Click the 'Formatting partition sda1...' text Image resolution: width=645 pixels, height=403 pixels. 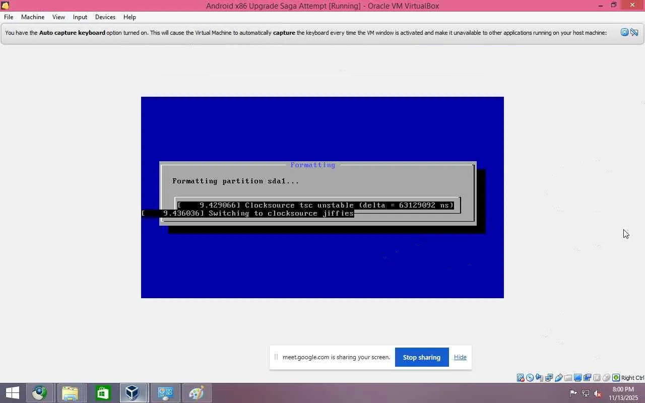click(236, 181)
